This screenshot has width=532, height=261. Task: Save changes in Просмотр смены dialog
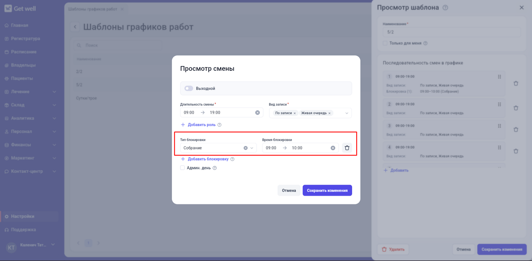327,191
